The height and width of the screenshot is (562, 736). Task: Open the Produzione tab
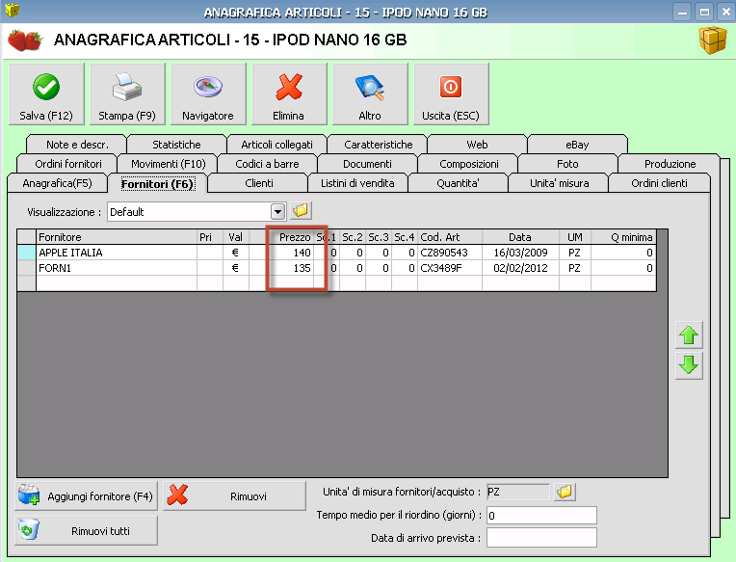click(x=670, y=164)
